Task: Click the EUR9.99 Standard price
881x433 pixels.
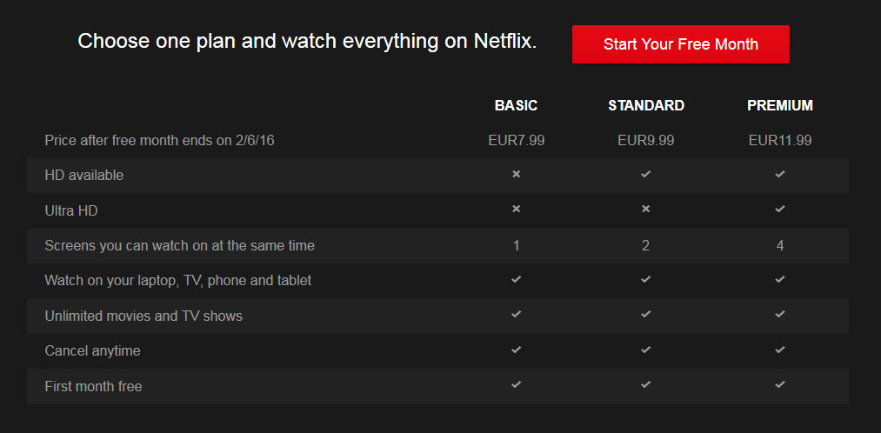Action: coord(645,140)
